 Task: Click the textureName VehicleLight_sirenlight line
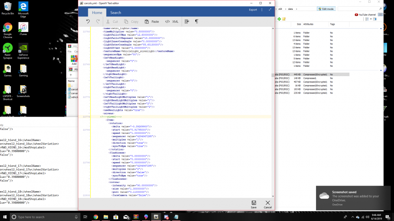[x=139, y=51]
